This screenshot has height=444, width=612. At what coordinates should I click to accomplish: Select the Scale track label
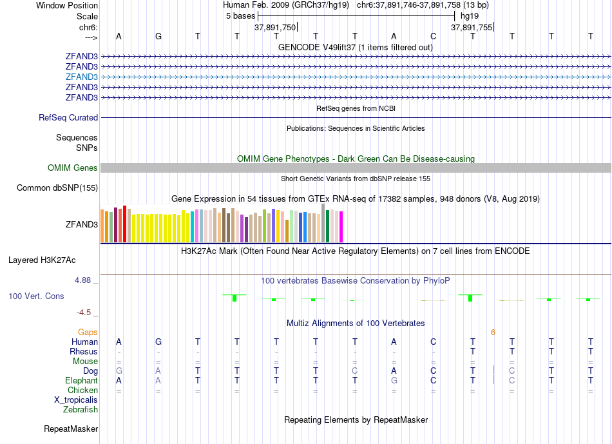(x=87, y=16)
